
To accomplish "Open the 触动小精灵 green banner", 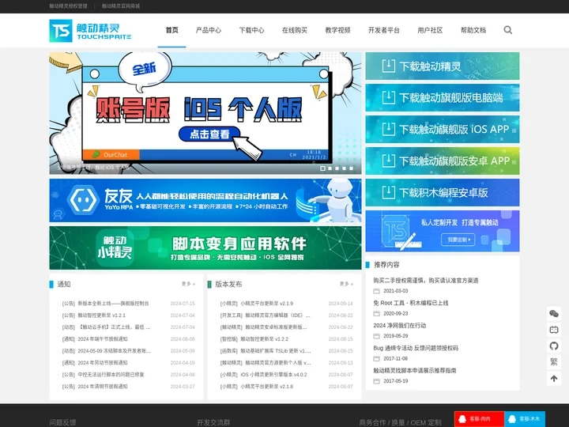I will (205, 248).
